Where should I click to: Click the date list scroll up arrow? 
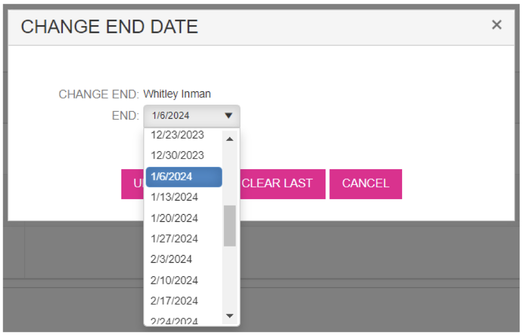coord(230,139)
